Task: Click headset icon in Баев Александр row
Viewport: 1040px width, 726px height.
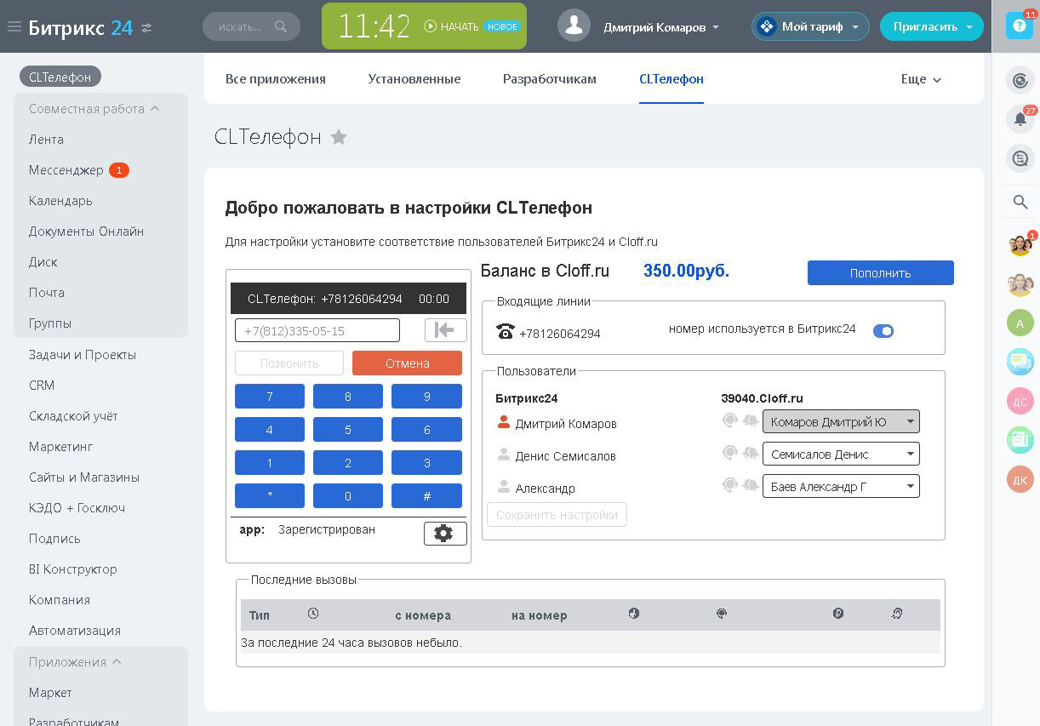Action: click(729, 485)
